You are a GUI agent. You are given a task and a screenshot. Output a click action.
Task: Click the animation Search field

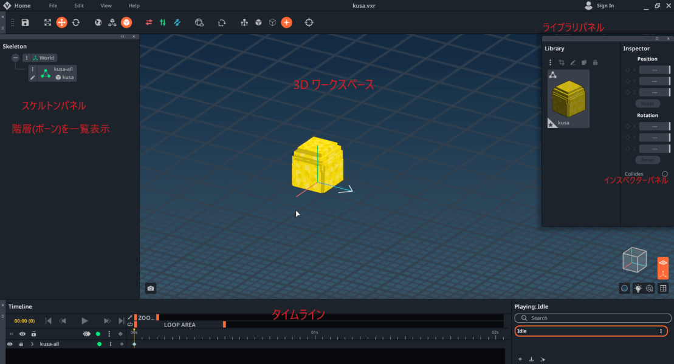(x=593, y=318)
